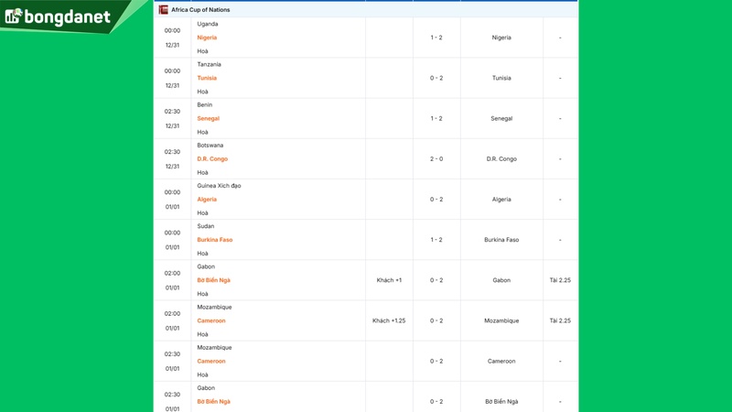
Task: Click Benin team name
Action: (x=204, y=104)
